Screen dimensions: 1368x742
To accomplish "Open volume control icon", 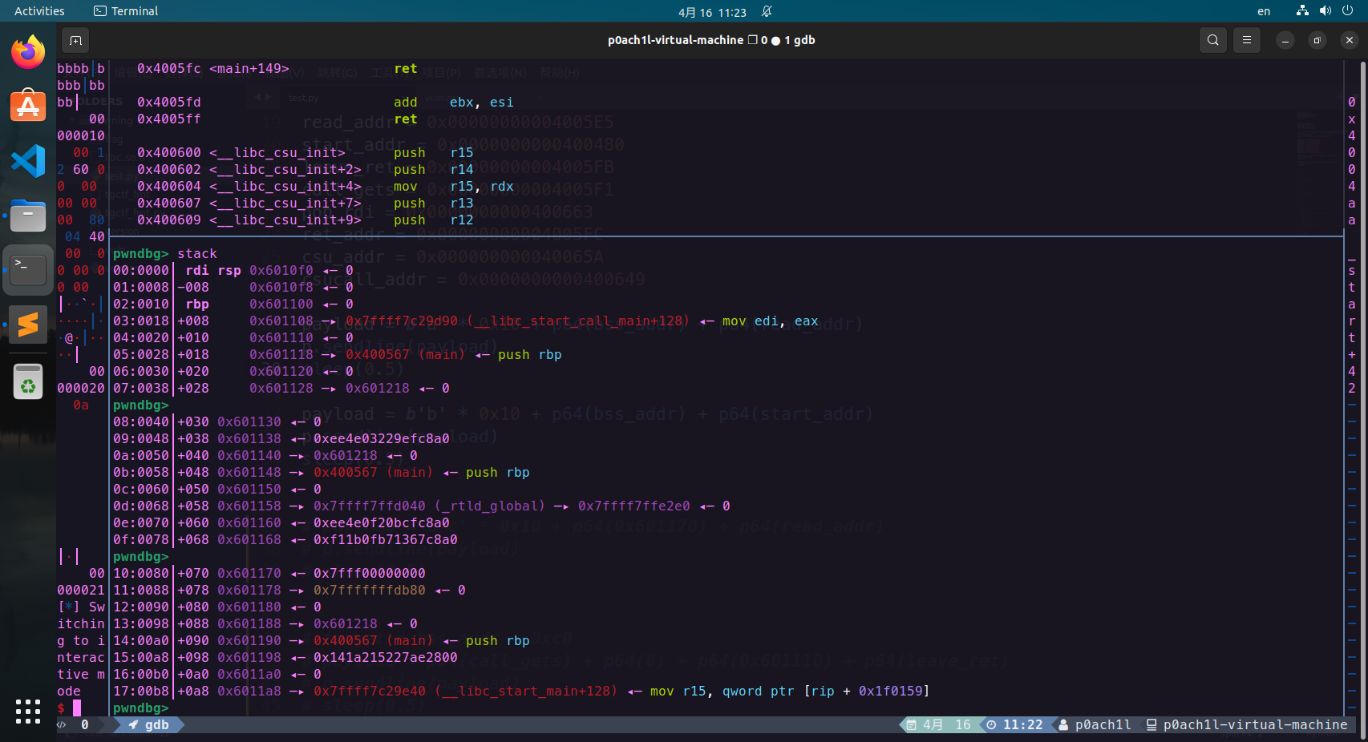I will tap(1325, 11).
